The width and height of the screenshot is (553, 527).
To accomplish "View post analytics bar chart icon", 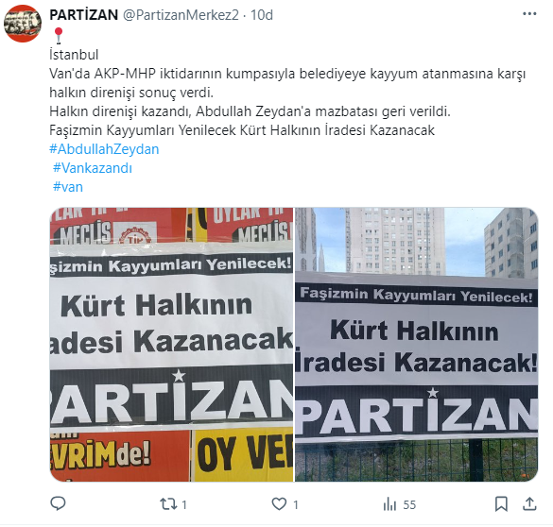I will pos(389,504).
